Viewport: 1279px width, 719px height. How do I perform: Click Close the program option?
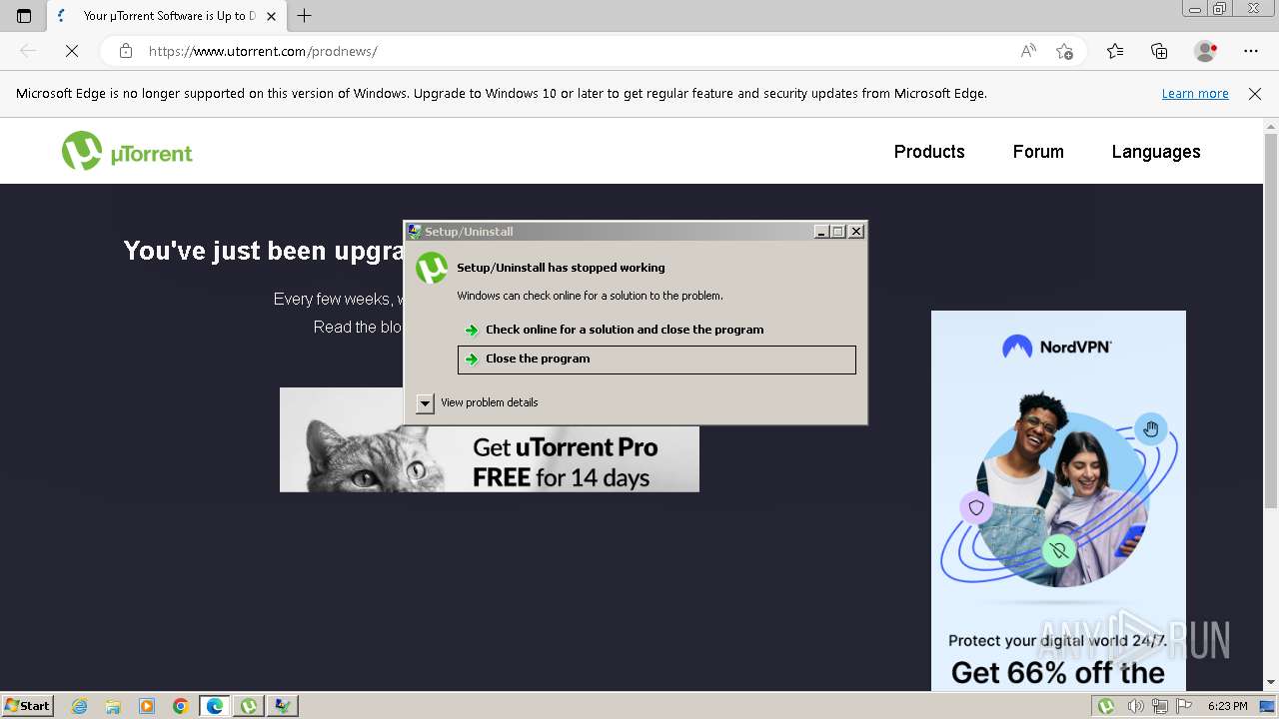point(656,359)
